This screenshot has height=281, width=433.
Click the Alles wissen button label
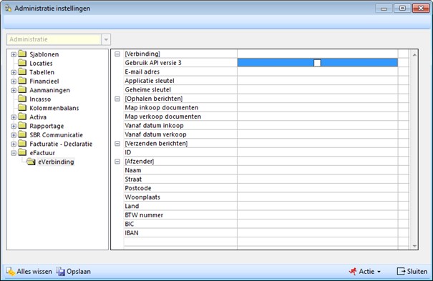(34, 272)
